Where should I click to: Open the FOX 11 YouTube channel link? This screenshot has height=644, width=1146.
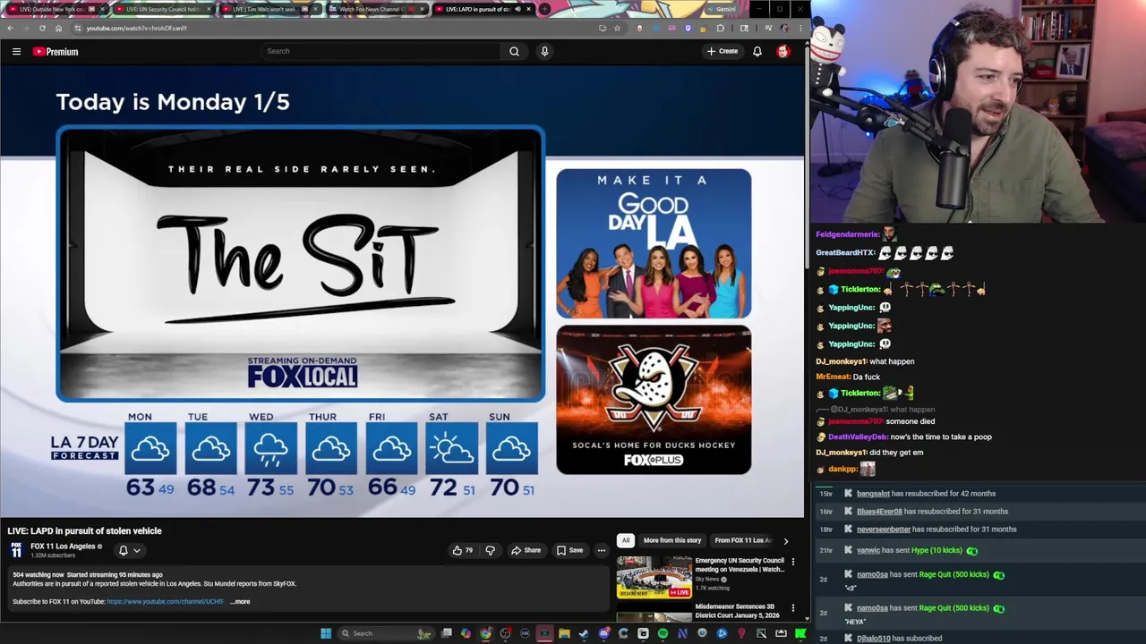(x=165, y=601)
